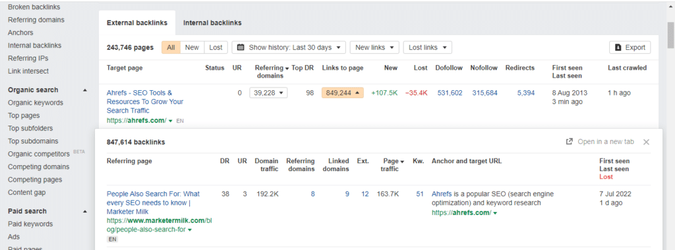Select the New filter toggle
The image size is (675, 250).
[x=192, y=47]
